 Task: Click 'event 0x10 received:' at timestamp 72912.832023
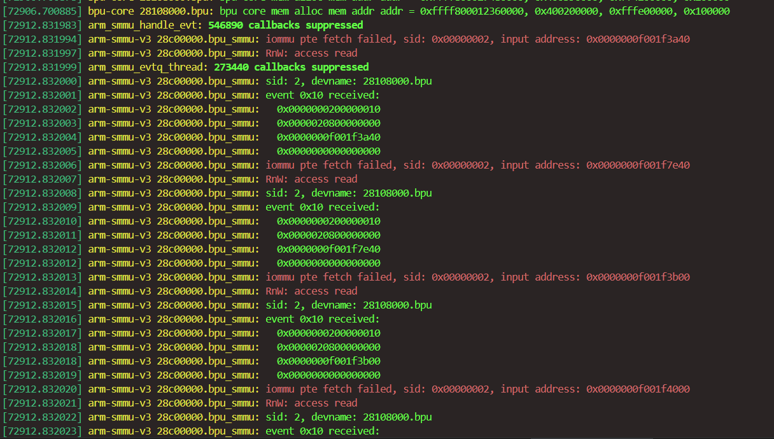point(322,431)
